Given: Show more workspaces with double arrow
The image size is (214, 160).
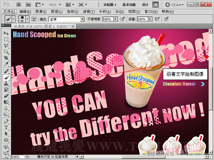Looking at the screenshot, I should (x=155, y=5).
